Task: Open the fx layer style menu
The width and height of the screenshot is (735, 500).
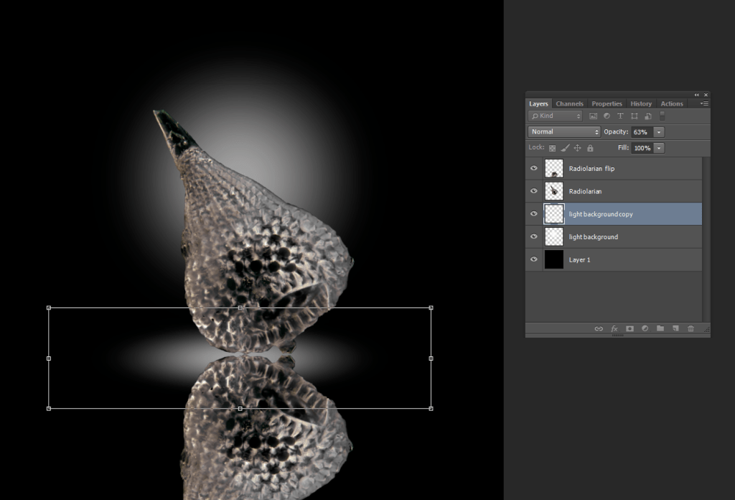Action: point(614,329)
